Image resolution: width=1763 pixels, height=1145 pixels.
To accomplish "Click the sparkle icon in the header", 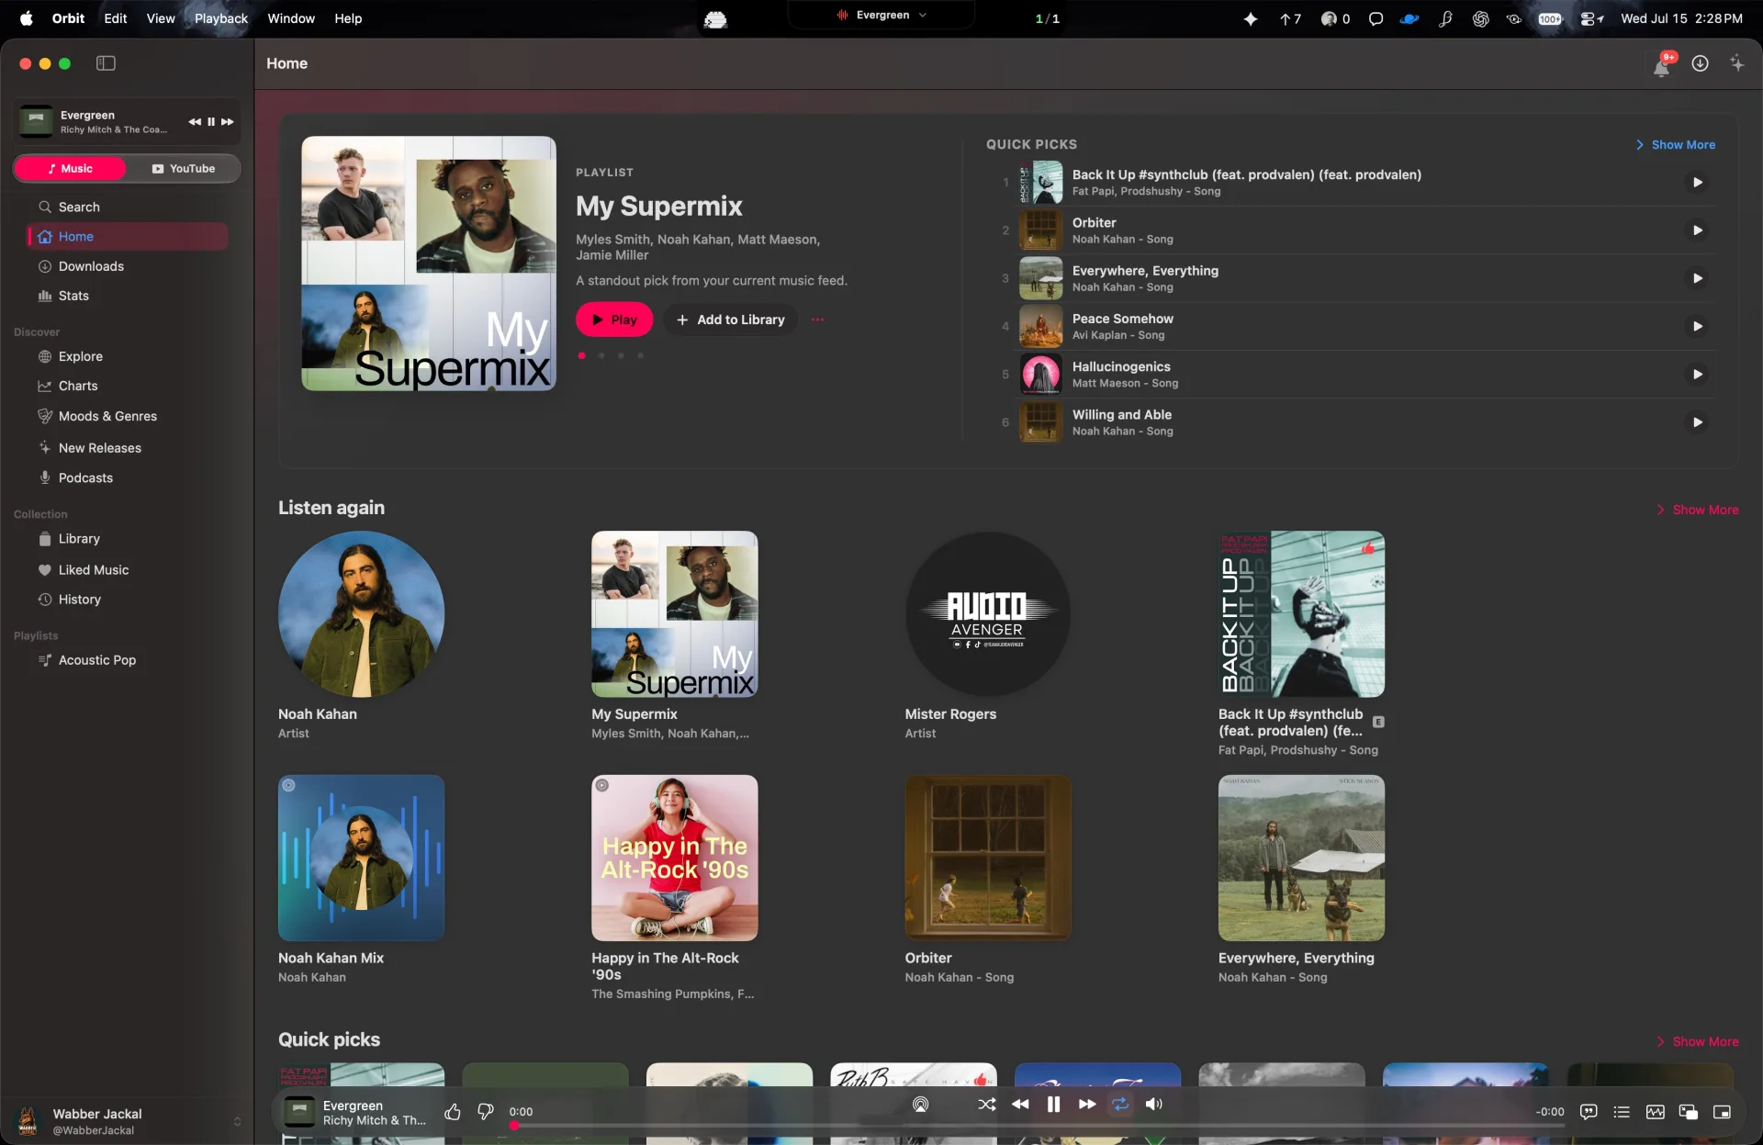I will click(x=1737, y=63).
